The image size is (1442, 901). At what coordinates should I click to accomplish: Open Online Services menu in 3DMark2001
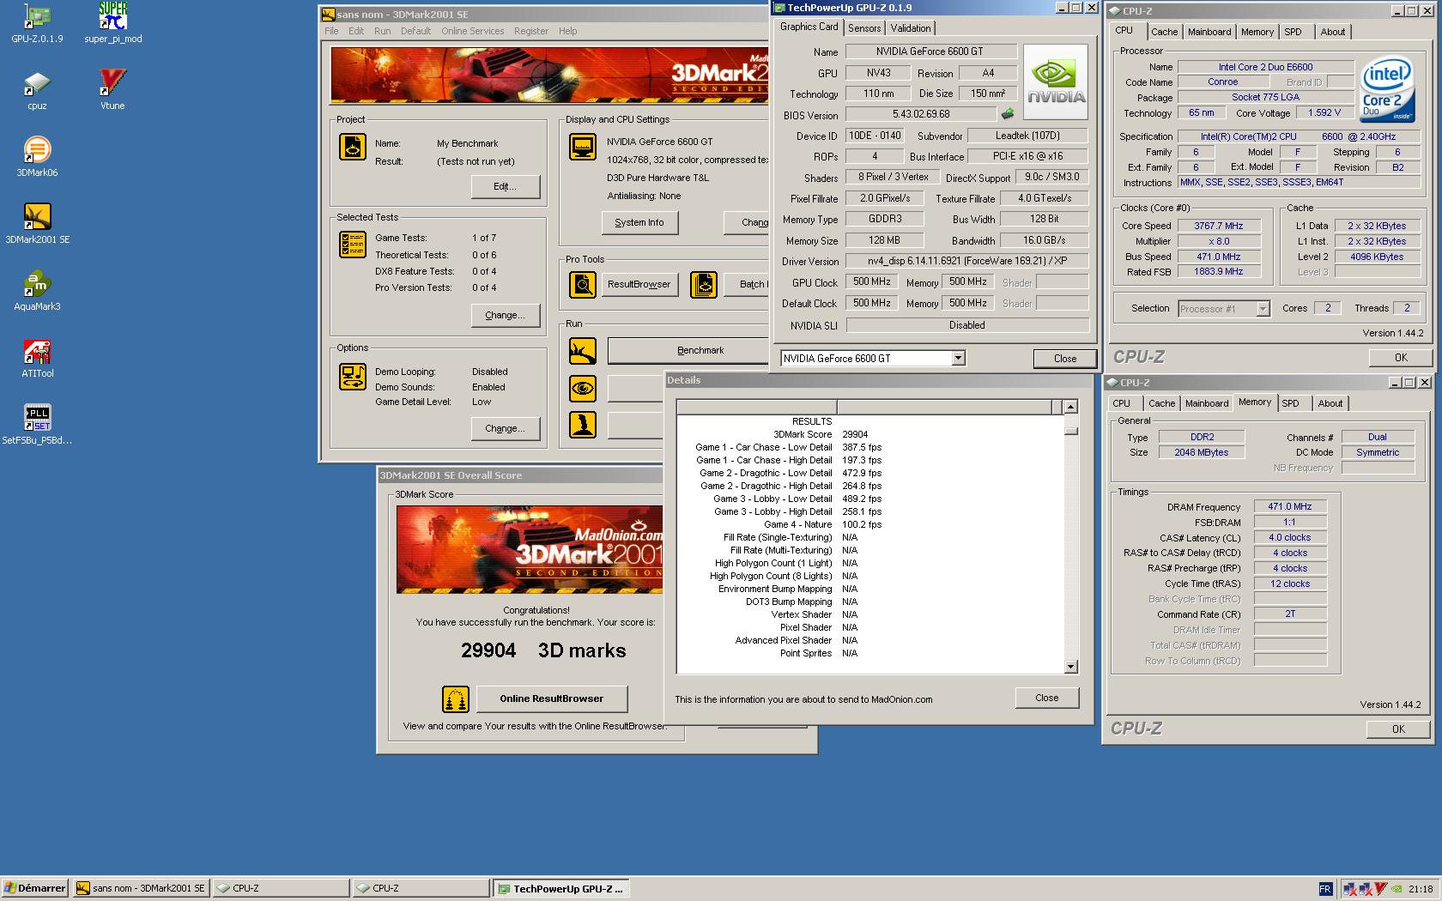472,31
